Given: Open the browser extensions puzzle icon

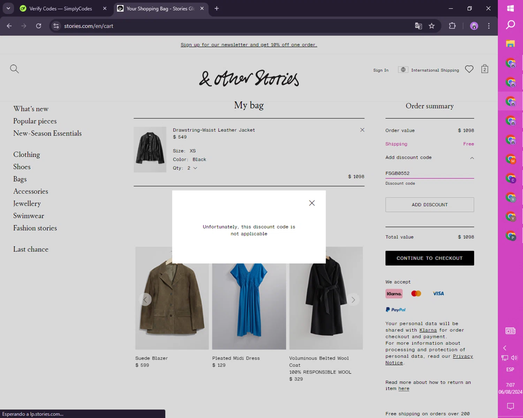Looking at the screenshot, I should pos(452,26).
